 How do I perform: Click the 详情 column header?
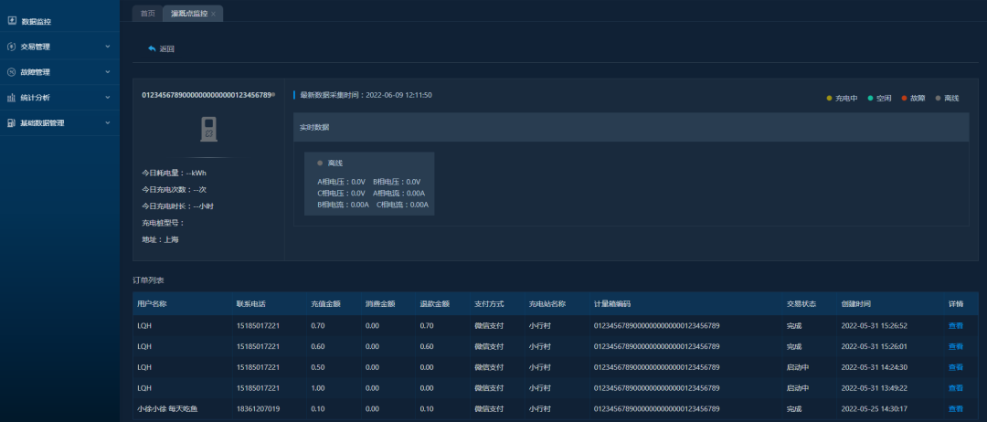(x=956, y=304)
